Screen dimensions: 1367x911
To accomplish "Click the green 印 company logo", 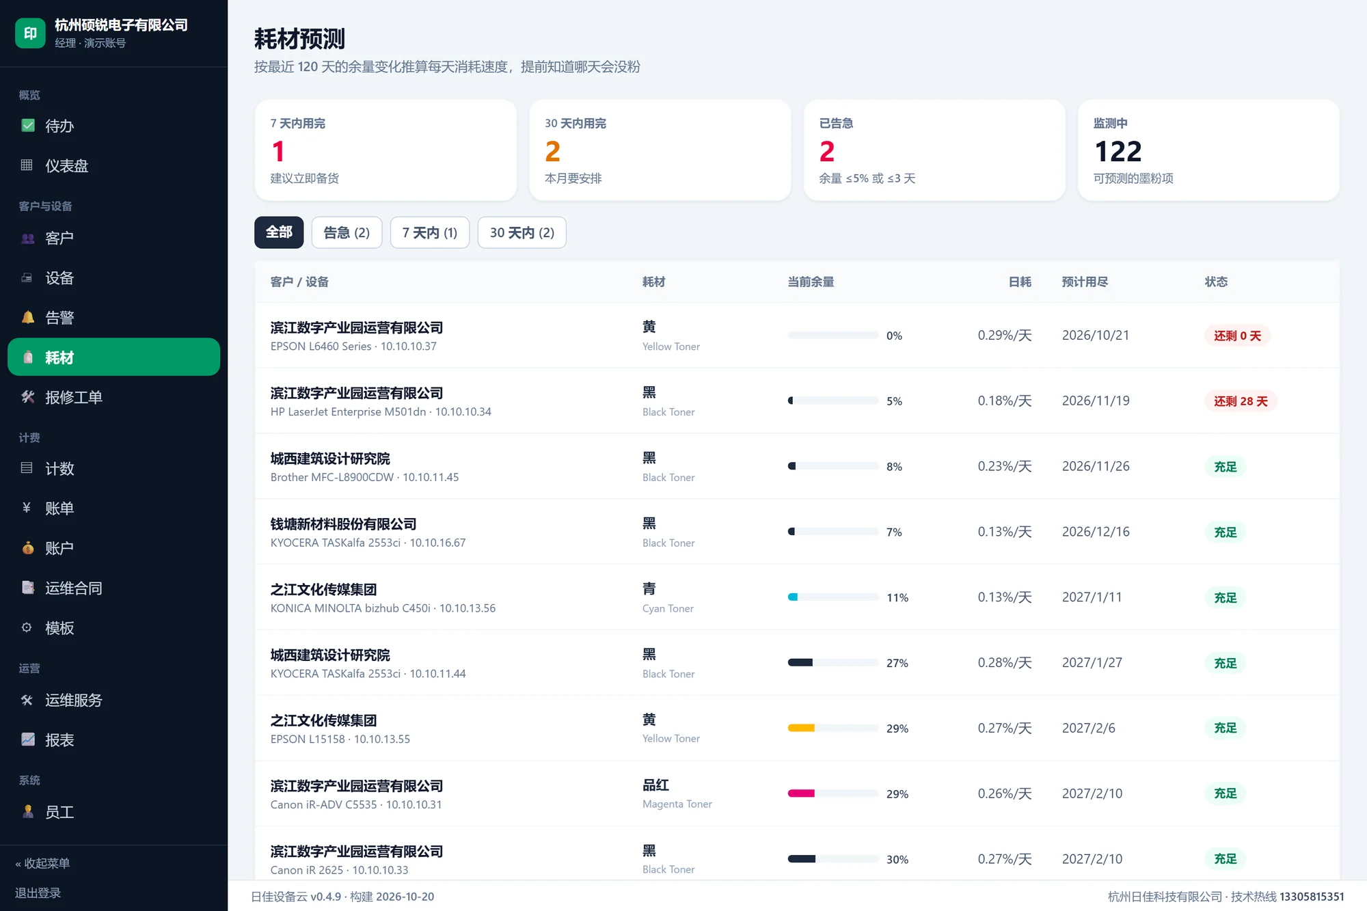I will click(x=30, y=33).
